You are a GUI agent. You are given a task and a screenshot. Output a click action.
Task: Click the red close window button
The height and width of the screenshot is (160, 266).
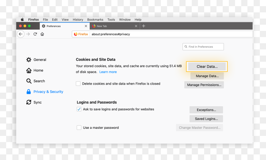tap(20, 26)
